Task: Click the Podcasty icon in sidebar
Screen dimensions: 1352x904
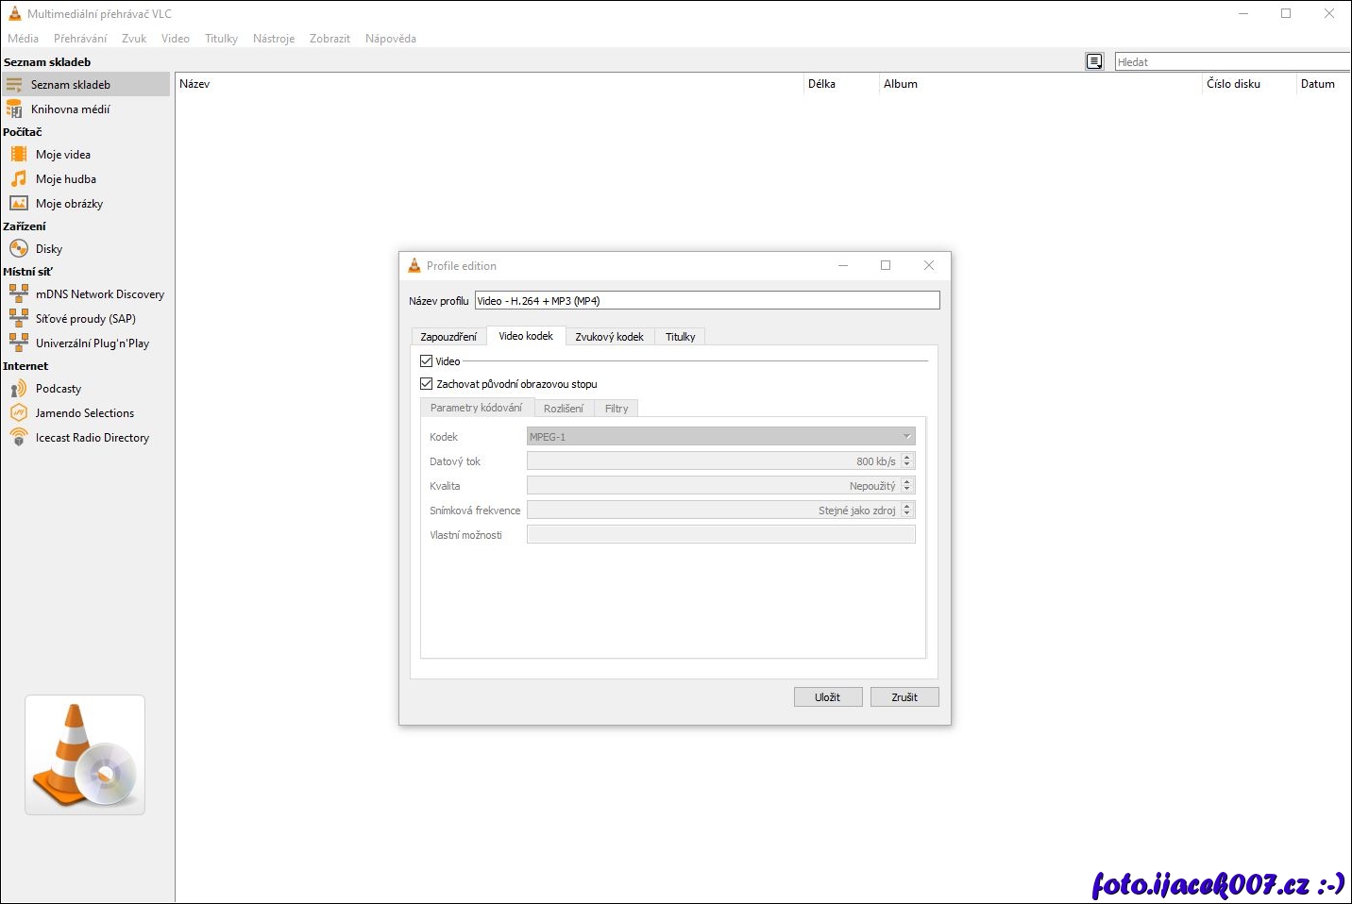Action: [x=19, y=389]
